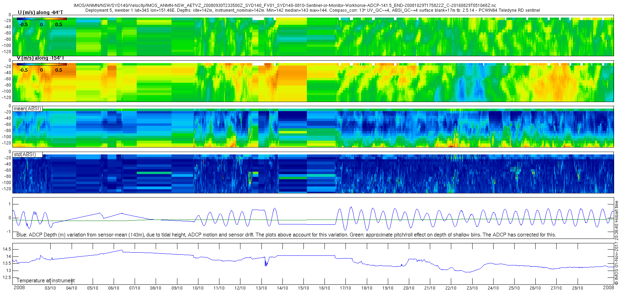
Task: Click the 'Blue: ADCP Depth (m) variation' caption
Action: [x=286, y=235]
